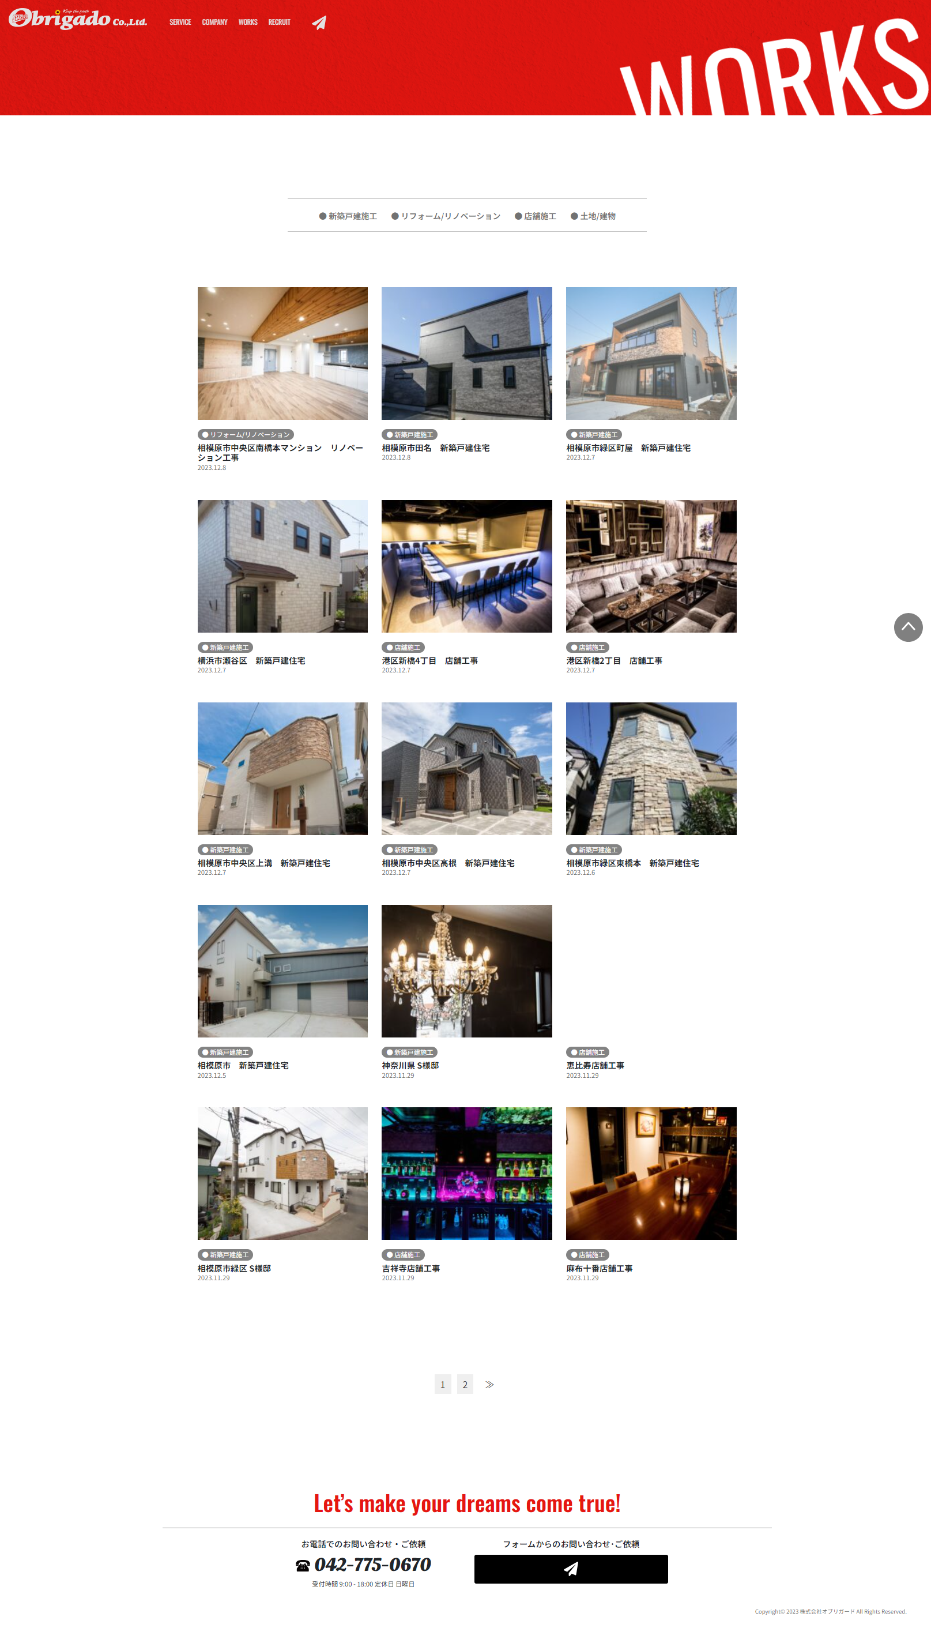This screenshot has height=1643, width=931.
Task: Click the next page double-chevron arrow
Action: pos(489,1384)
